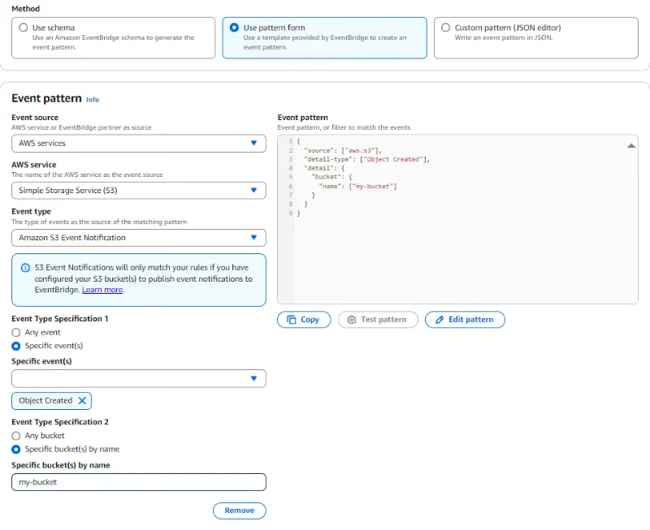The width and height of the screenshot is (650, 530).
Task: Choose the Any event radio option
Action: 15,333
